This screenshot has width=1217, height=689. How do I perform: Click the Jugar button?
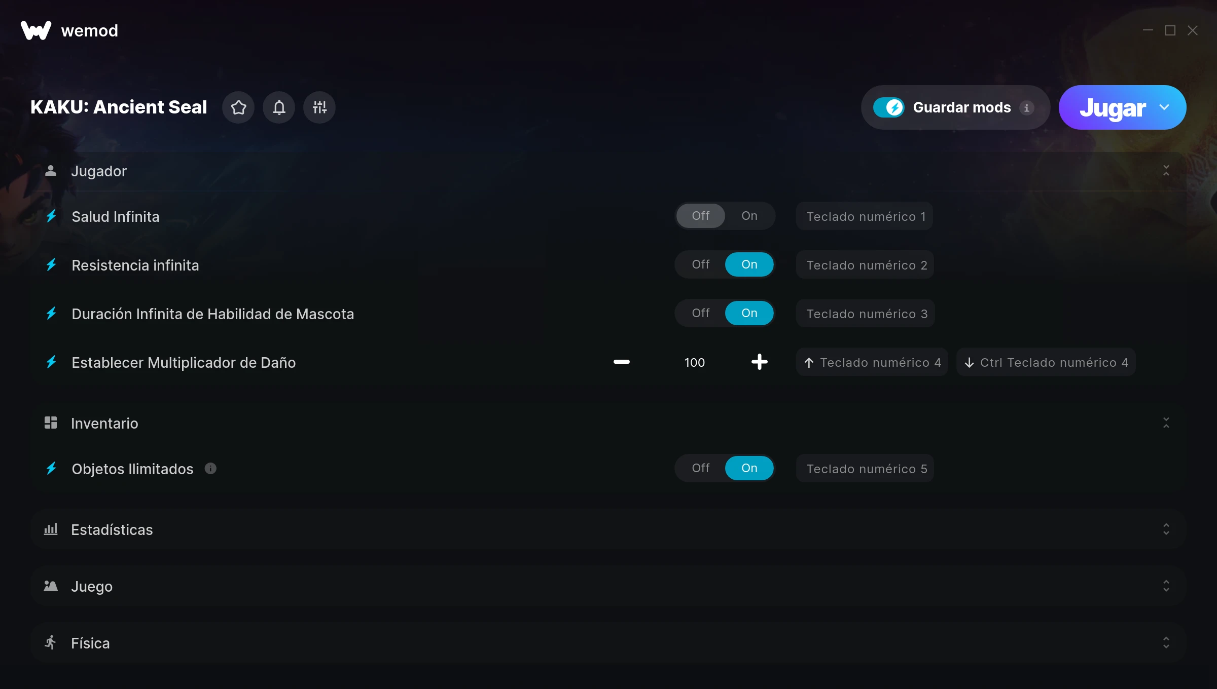pyautogui.click(x=1113, y=107)
